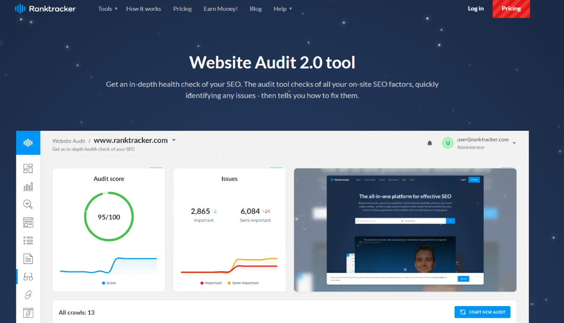Open the SERP checker window icon
Viewport: 564px width, 323px height.
[28, 222]
